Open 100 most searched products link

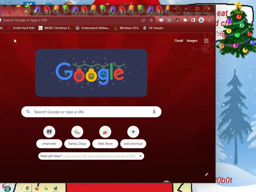[x=99, y=156]
